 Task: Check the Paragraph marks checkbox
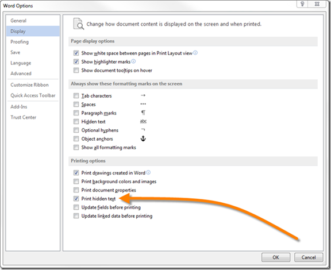(76, 113)
